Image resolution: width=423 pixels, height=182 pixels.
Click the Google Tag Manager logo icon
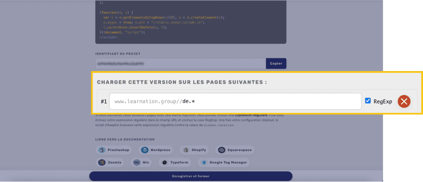coord(204,163)
